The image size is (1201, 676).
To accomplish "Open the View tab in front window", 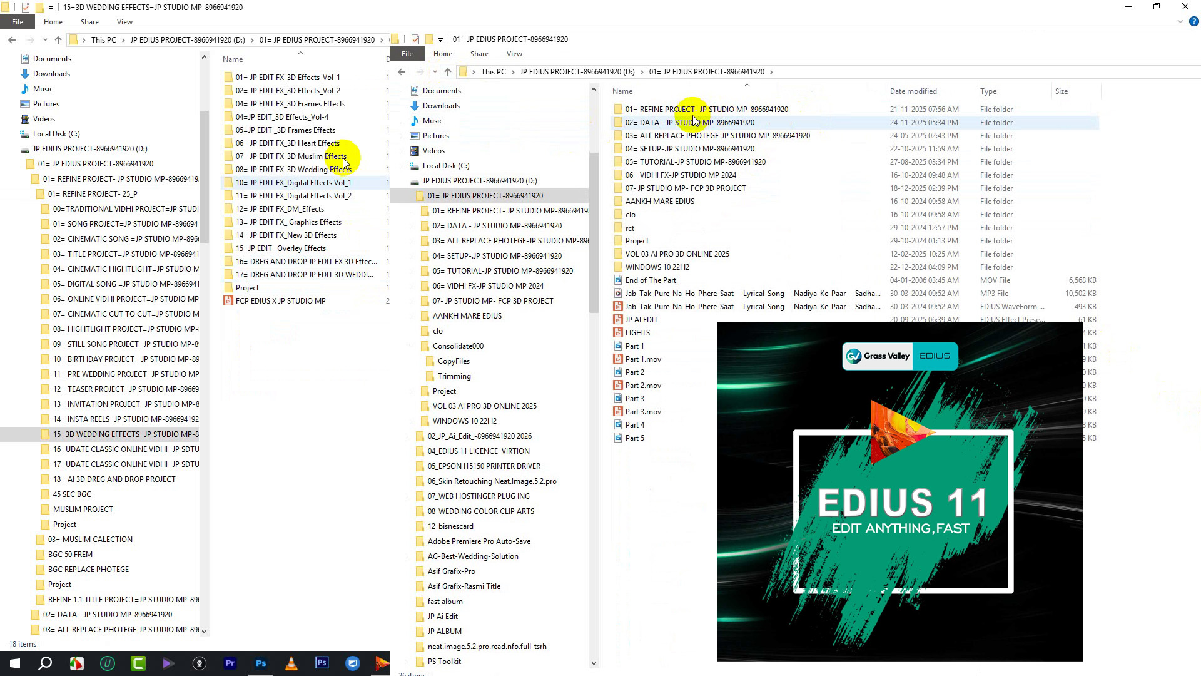I will 514,54.
